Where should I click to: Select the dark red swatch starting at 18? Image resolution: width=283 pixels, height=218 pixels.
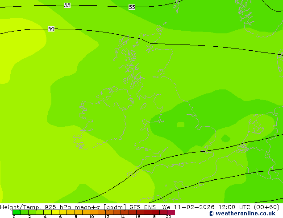[x=156, y=212]
